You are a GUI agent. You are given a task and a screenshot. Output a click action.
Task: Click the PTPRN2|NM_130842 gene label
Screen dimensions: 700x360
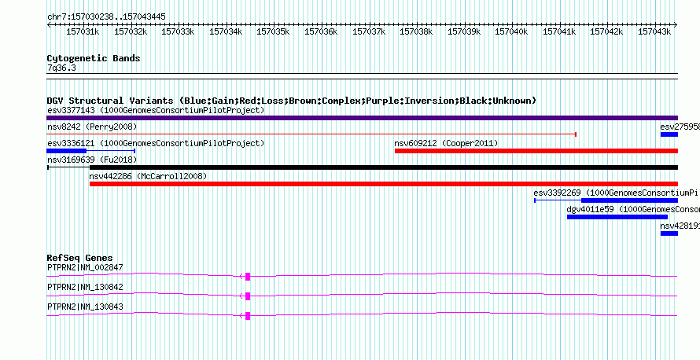[85, 287]
